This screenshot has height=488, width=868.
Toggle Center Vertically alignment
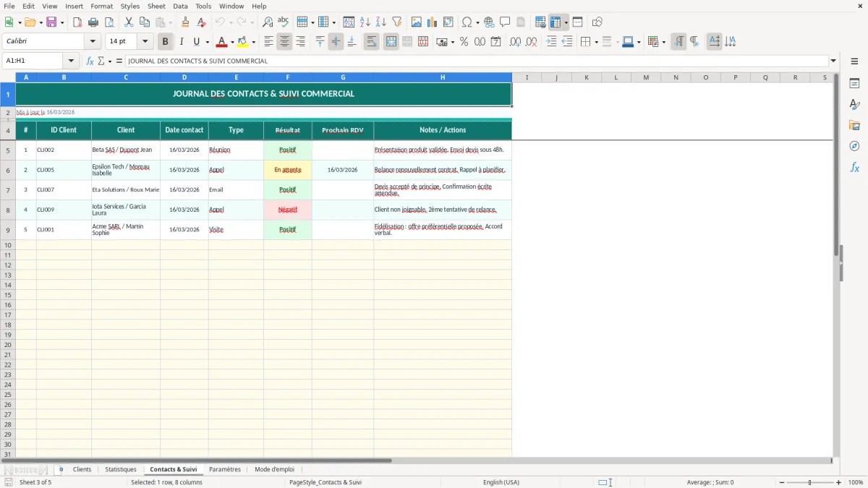coord(336,42)
